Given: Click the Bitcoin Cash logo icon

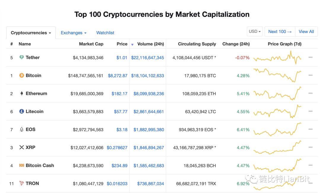Looking at the screenshot, I should tap(21, 166).
